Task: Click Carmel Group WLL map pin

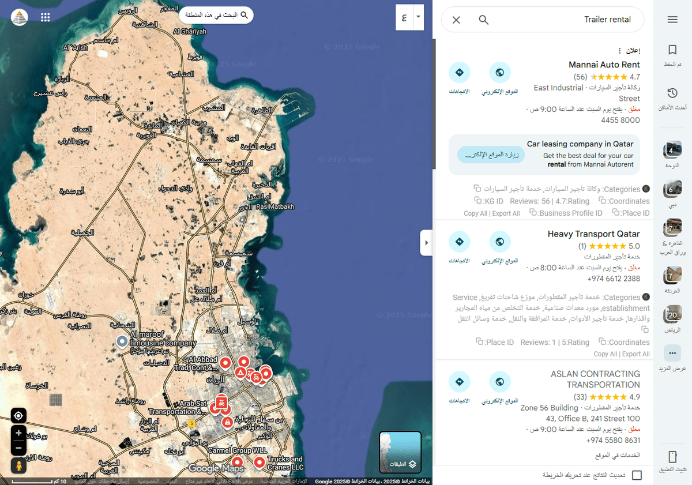Action: (237, 462)
